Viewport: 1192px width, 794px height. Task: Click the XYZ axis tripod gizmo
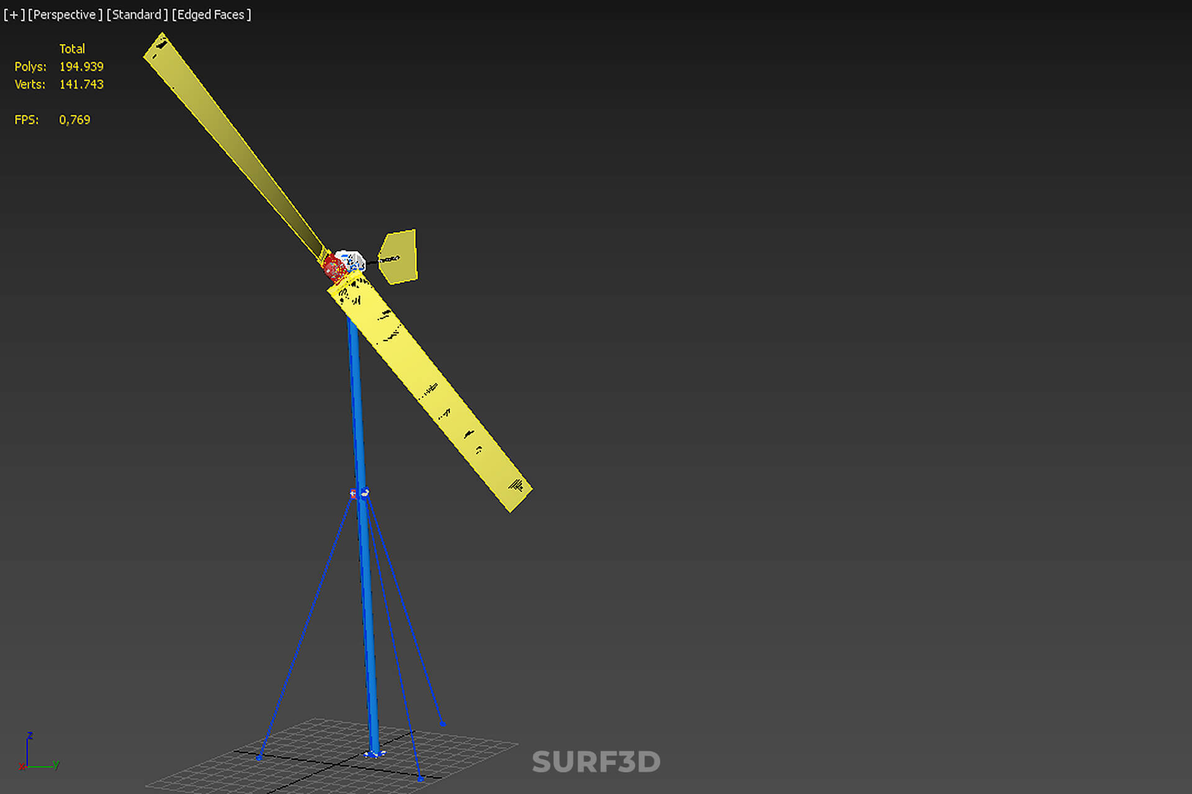[38, 751]
